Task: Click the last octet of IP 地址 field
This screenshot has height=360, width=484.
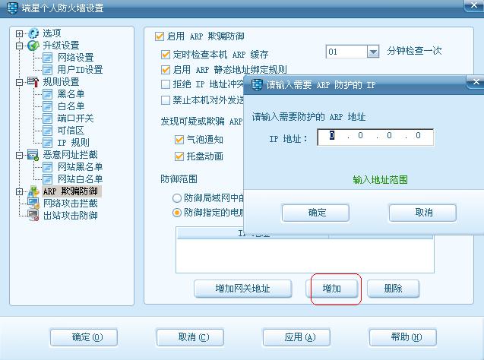Action: [418, 136]
